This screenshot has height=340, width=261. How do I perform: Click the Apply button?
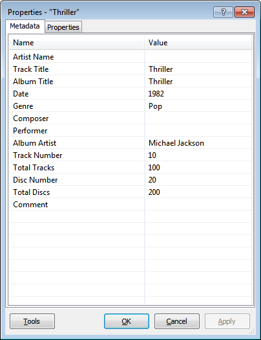pos(227,321)
